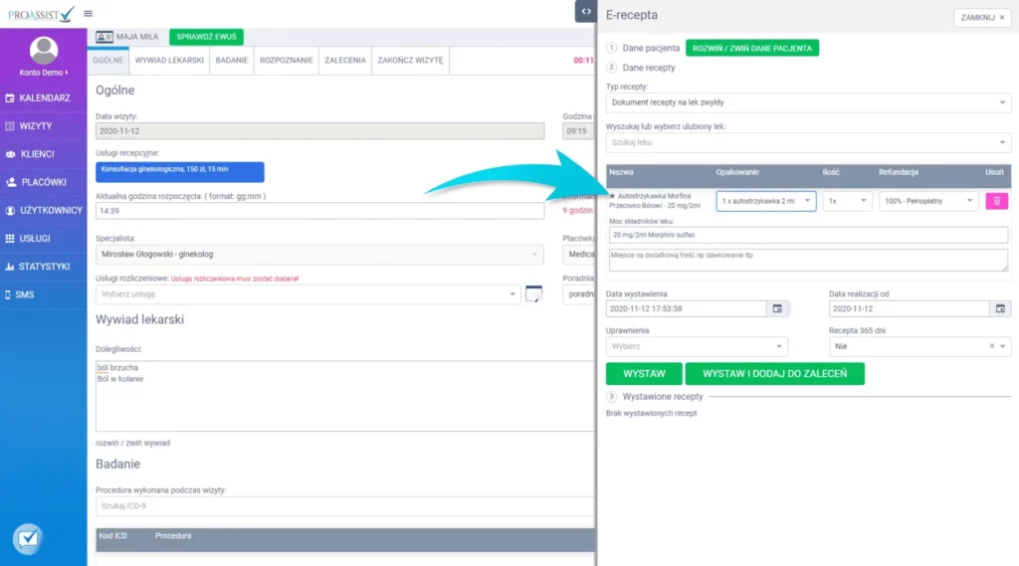The image size is (1019, 566).
Task: Click Sprawdź EWUŚ button
Action: 206,37
